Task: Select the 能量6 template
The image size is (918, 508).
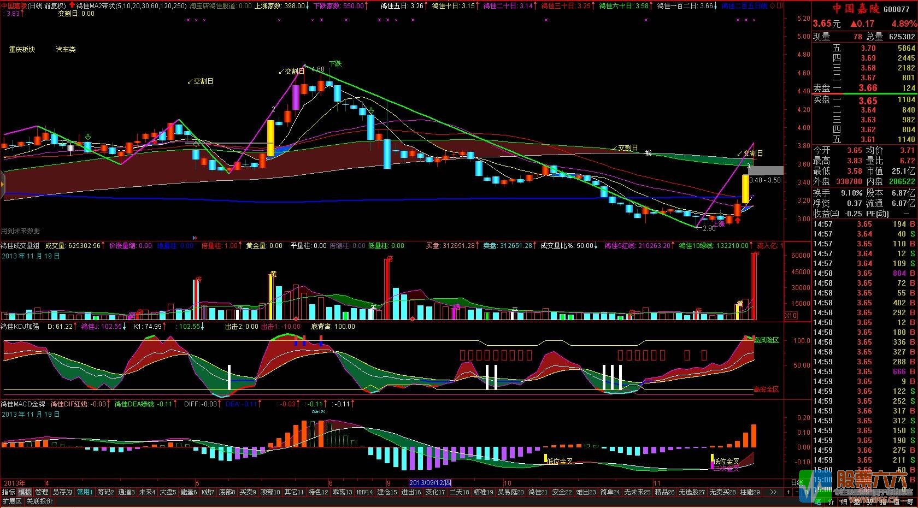Action: pos(189,492)
